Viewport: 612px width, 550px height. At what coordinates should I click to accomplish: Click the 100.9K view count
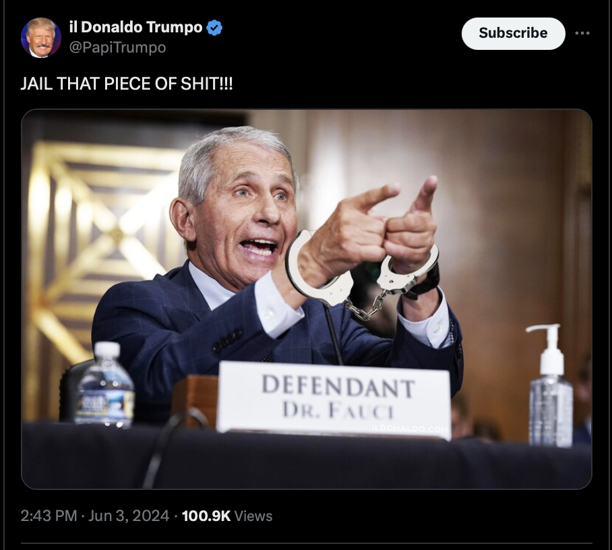click(x=206, y=516)
